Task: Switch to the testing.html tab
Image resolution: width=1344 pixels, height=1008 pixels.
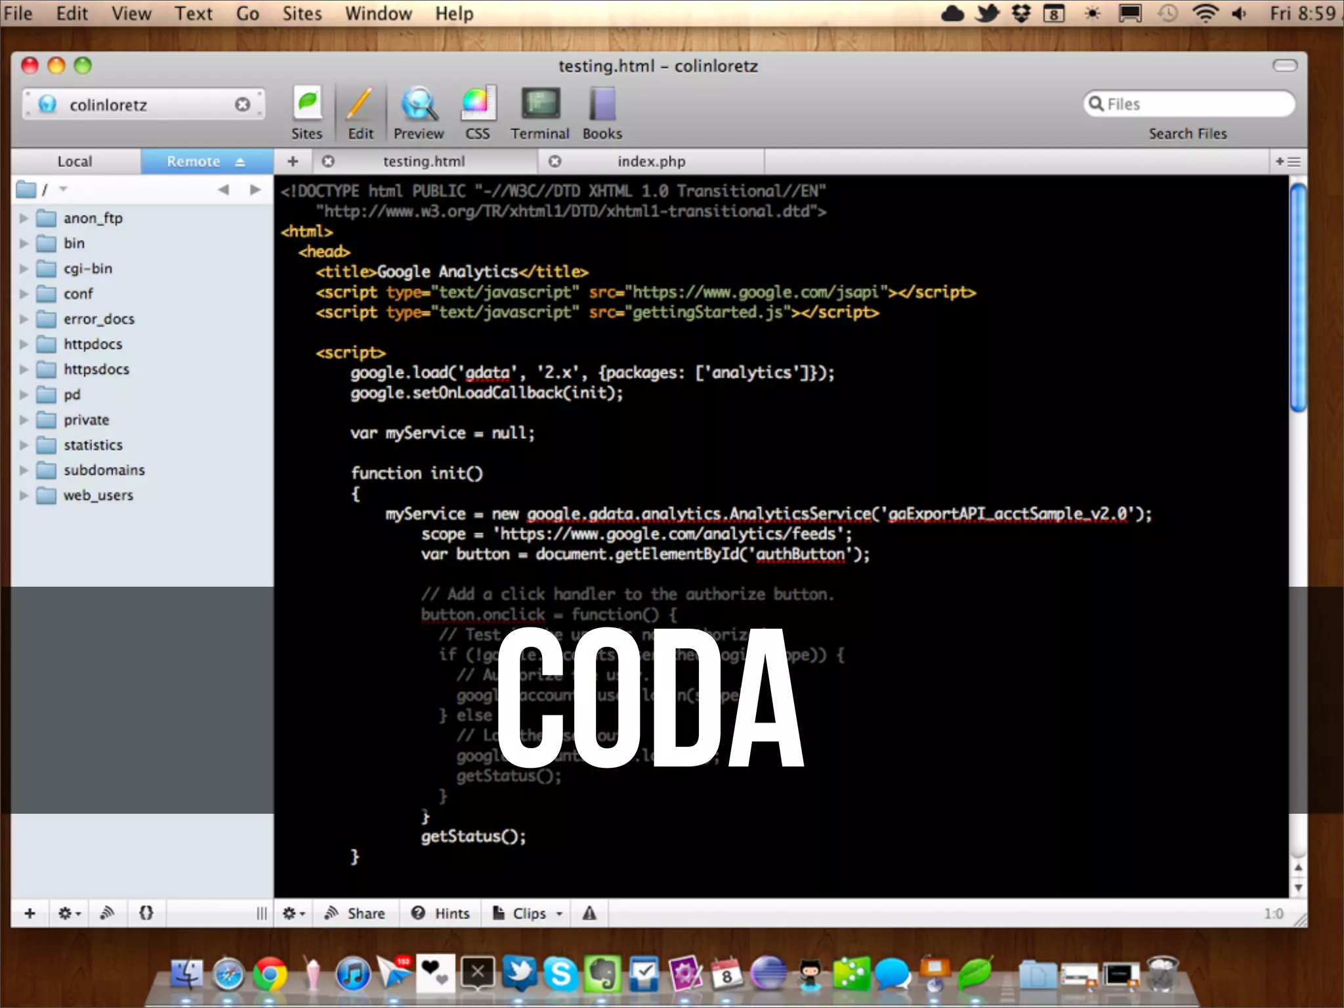Action: click(424, 161)
